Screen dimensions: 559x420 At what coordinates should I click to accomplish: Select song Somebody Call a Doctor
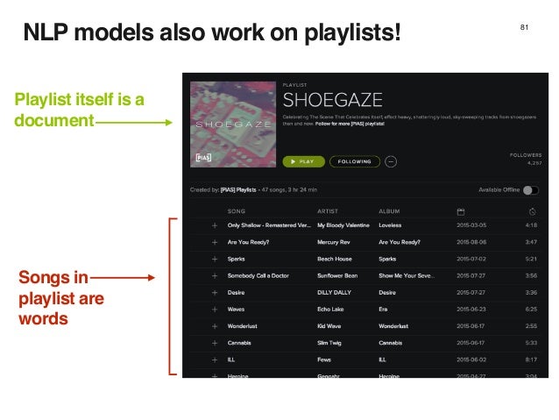pyautogui.click(x=258, y=275)
